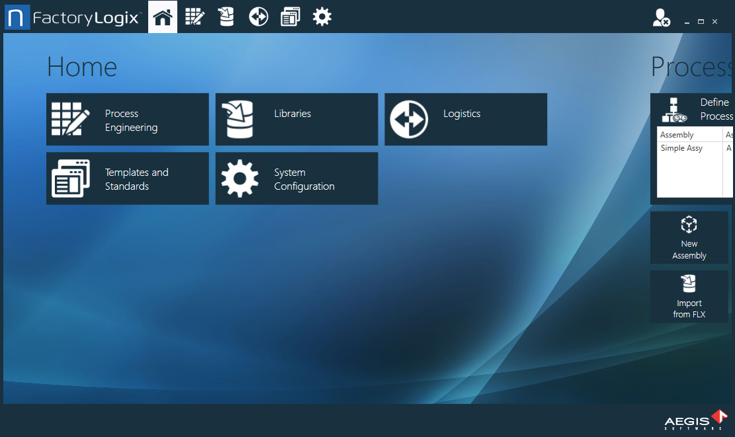Screen dimensions: 735x437
Task: Open the Libraries tile on the Home screen
Action: tap(296, 119)
